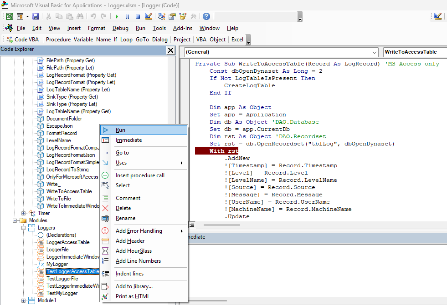447x305 pixels.
Task: Click the View Microsoft Excel toolbar icon
Action: 10,16
